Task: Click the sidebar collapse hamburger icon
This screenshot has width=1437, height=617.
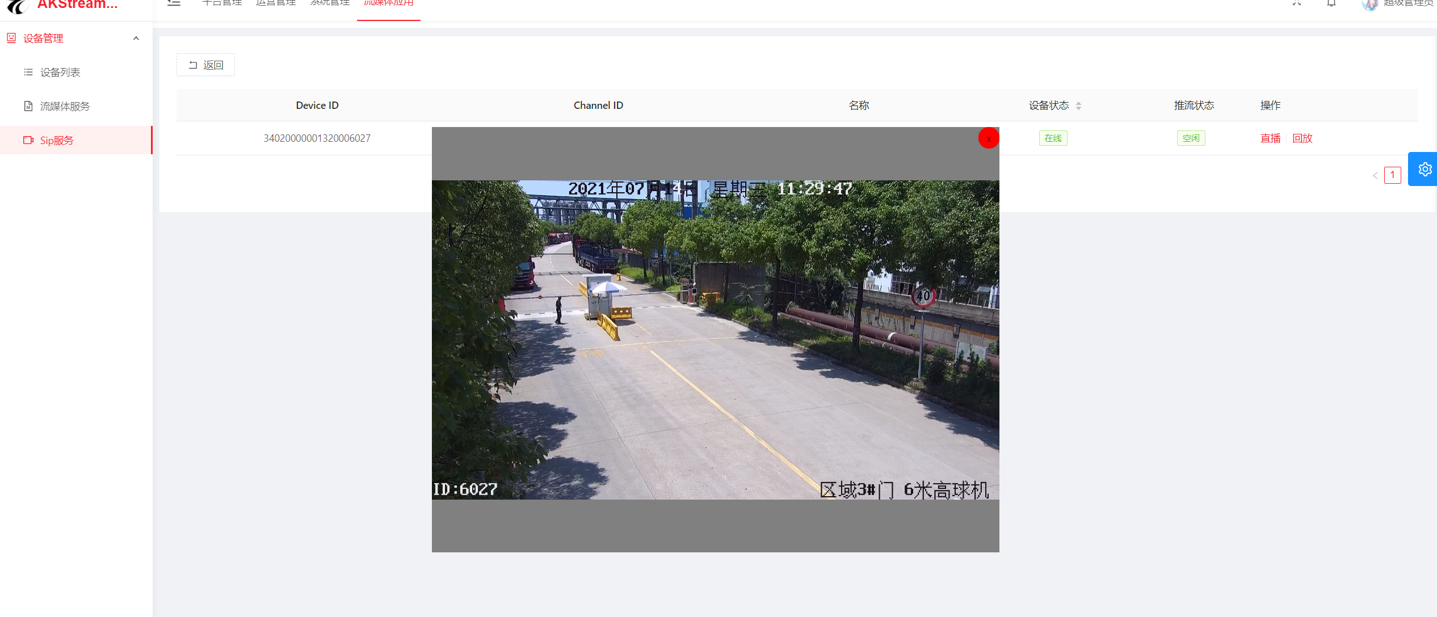Action: 174,3
